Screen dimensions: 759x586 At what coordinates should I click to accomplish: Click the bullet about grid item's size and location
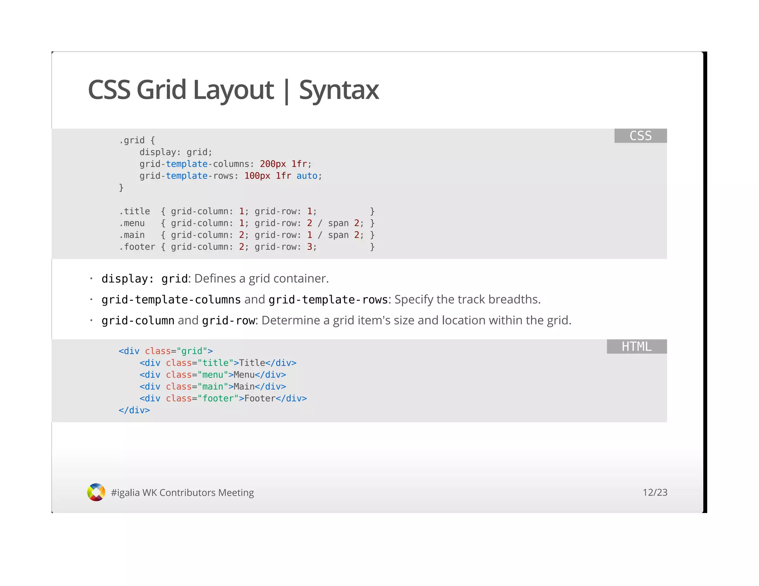coord(337,320)
